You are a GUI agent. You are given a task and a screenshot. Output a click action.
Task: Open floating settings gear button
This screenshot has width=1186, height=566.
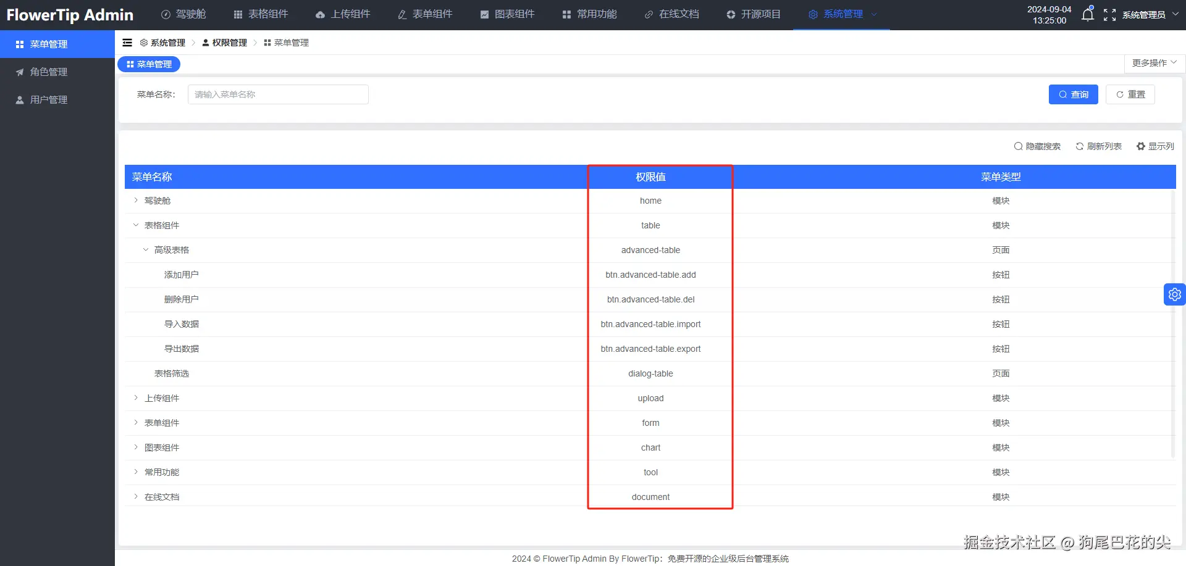pos(1174,294)
